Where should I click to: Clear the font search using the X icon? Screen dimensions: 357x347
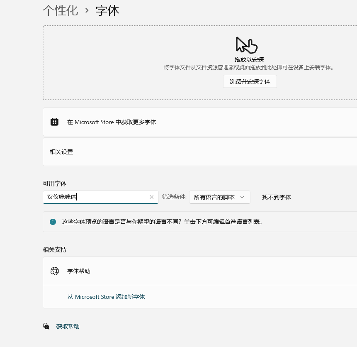(151, 197)
